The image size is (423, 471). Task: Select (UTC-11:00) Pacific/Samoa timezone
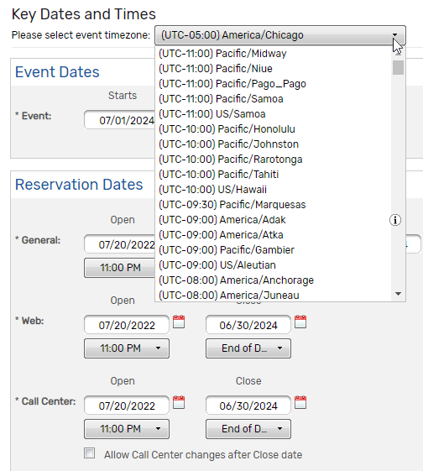pos(274,99)
